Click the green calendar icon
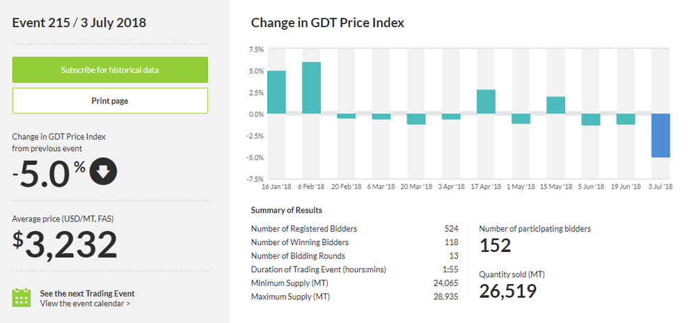The height and width of the screenshot is (323, 696). [22, 298]
